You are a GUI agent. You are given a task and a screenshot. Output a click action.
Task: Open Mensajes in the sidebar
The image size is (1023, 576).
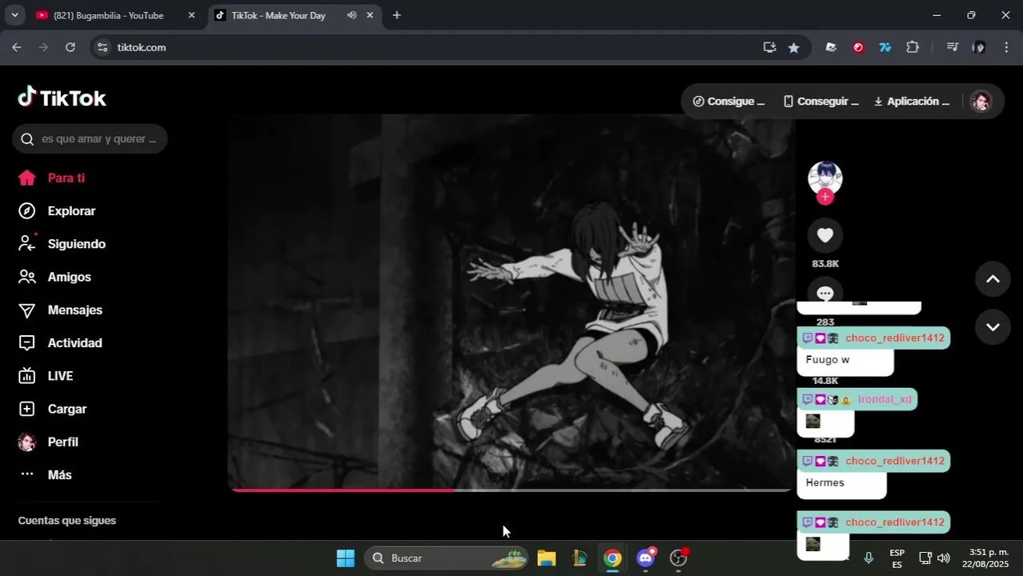(60, 310)
